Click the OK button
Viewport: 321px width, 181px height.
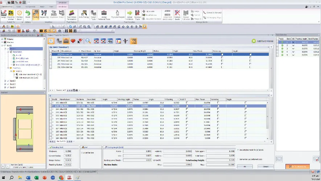coord(245,166)
